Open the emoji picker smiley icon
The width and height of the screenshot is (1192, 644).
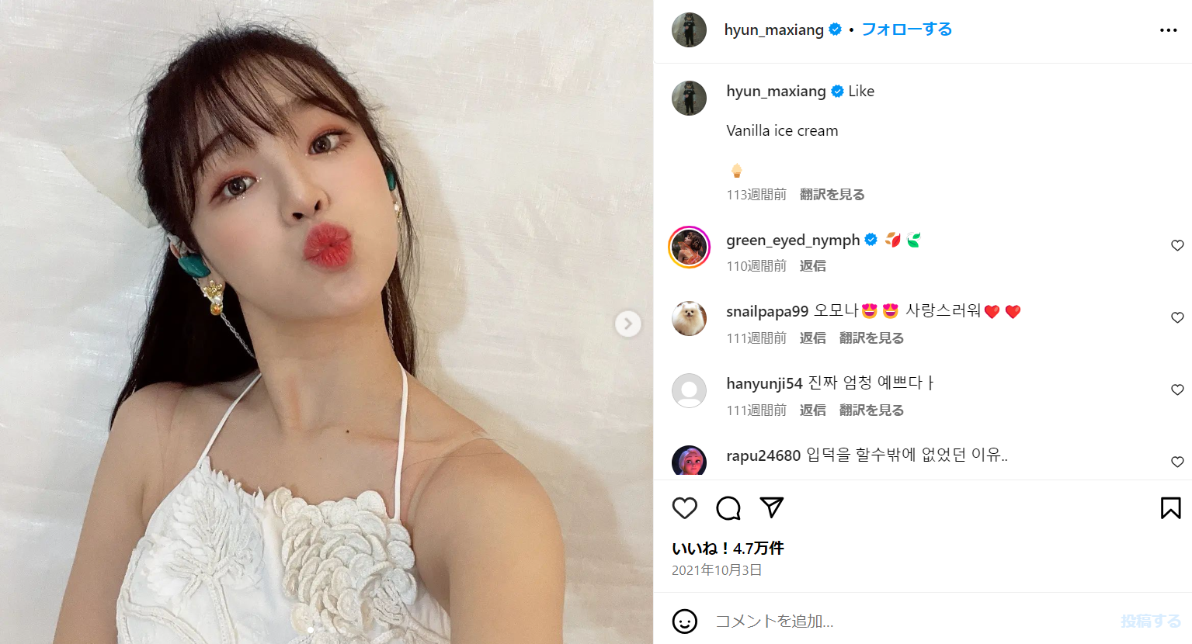click(684, 621)
